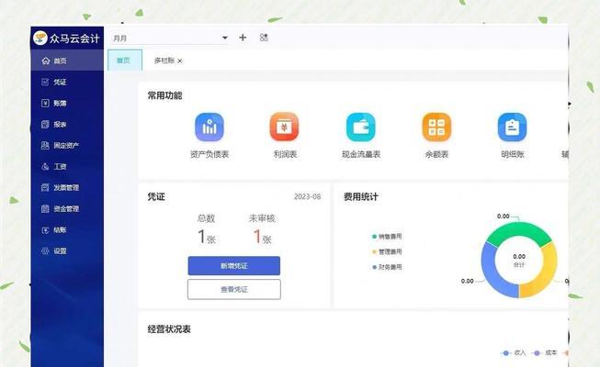Open 工资 in the sidebar
The image size is (600, 367).
[67, 166]
